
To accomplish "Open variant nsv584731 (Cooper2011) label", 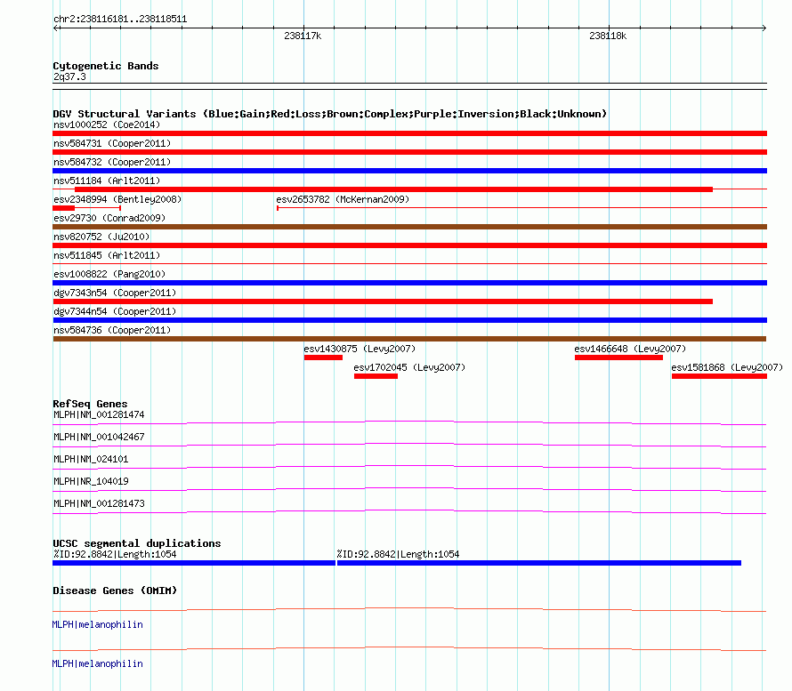I will click(112, 143).
